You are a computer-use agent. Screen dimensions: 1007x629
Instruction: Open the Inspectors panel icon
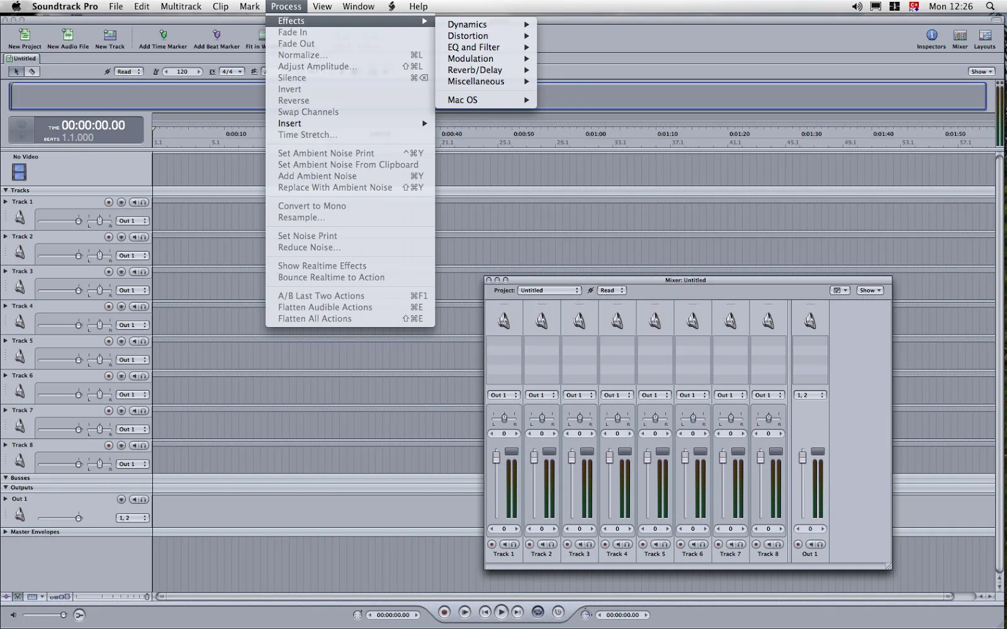click(931, 35)
